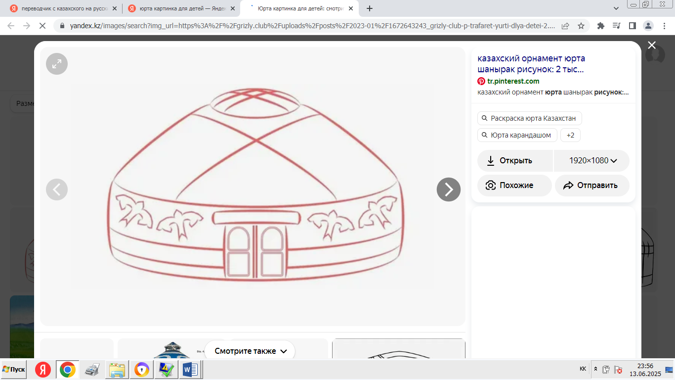675x380 pixels.
Task: Open the Chrome profile avatar menu
Action: 648,26
